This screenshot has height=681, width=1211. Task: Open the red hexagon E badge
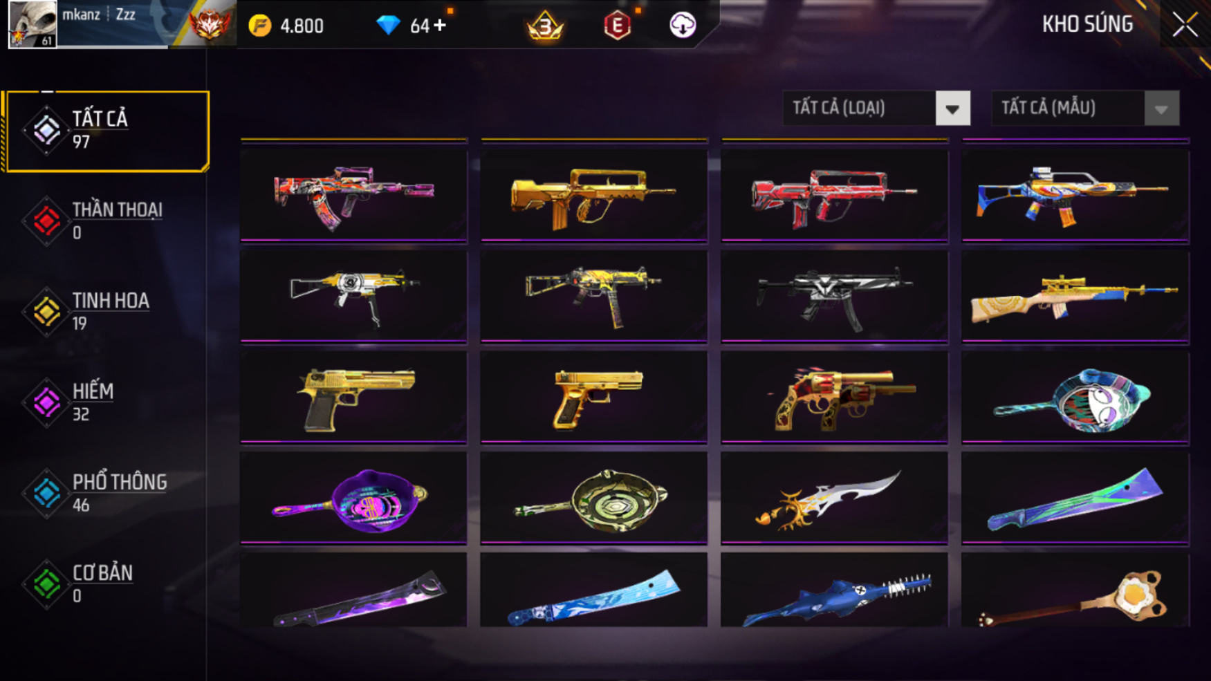click(617, 26)
